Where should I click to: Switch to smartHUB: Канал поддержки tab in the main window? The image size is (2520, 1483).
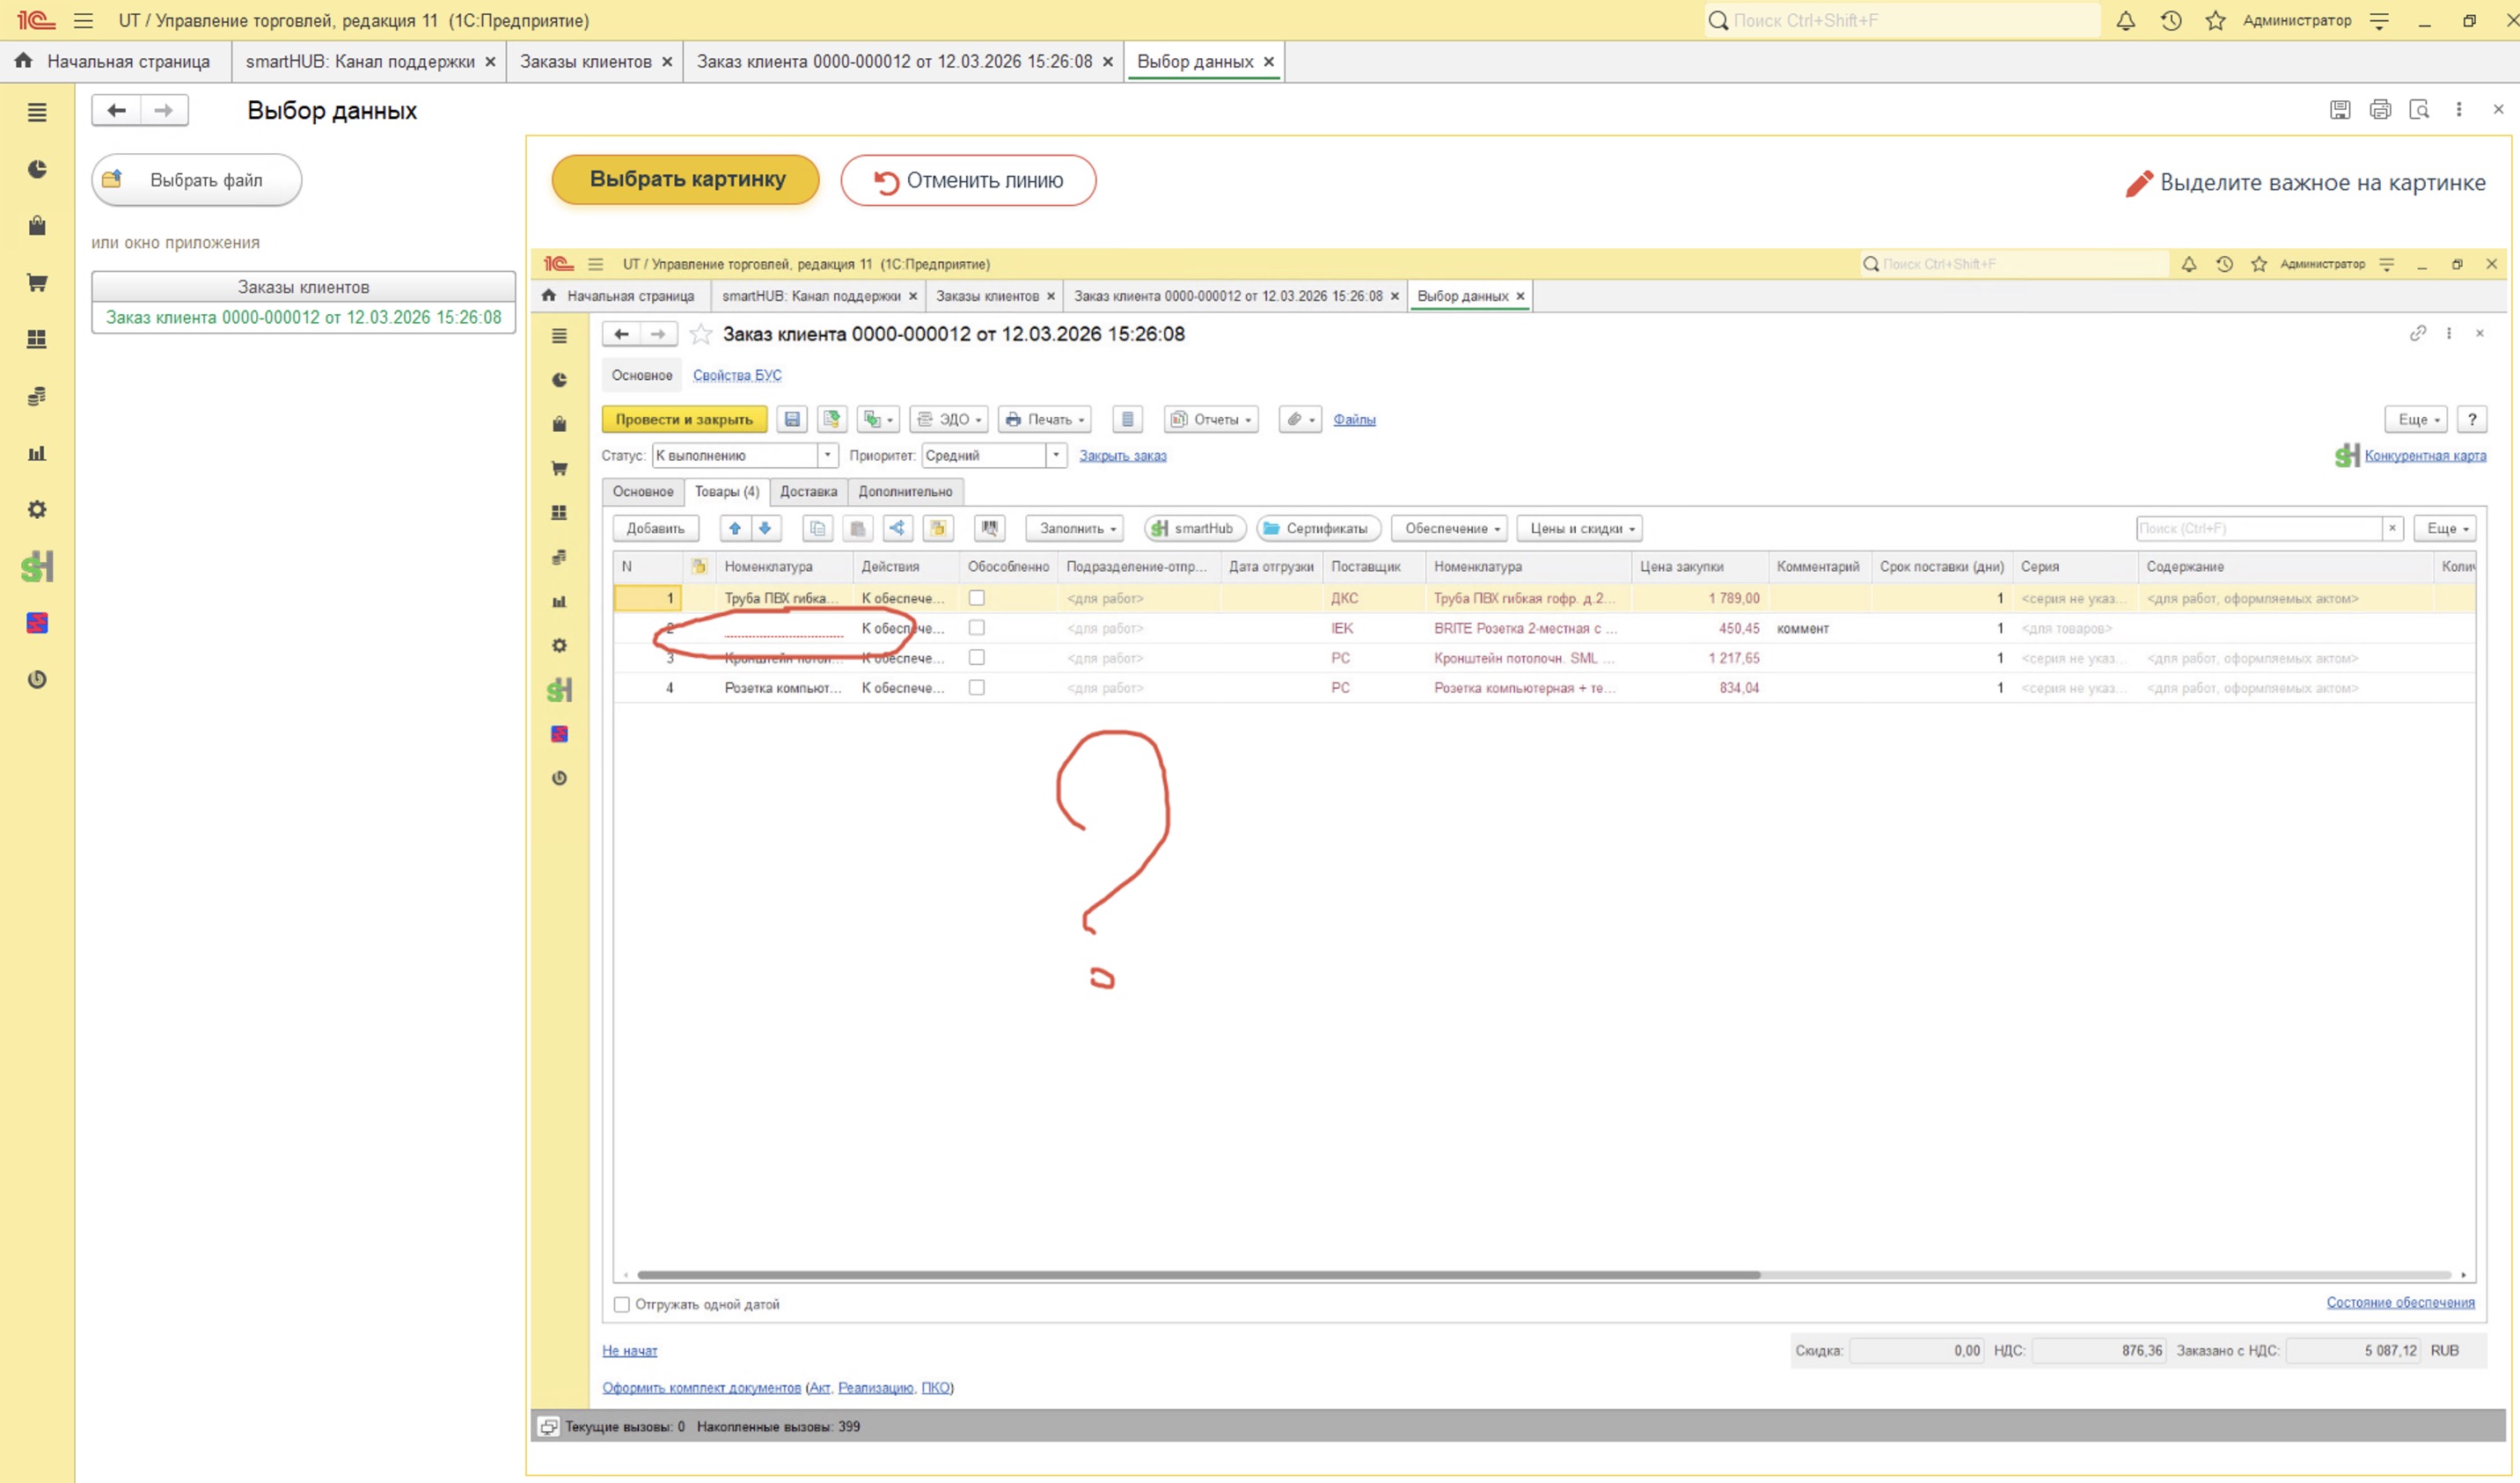point(370,61)
